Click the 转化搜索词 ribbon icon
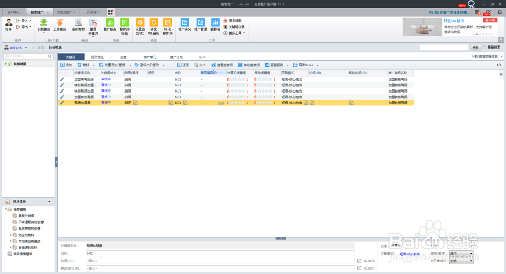 [x=167, y=22]
